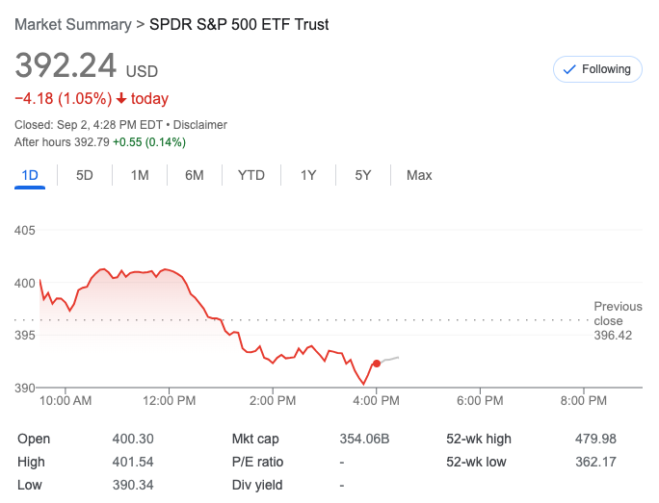Click the red down arrow beside today

click(x=121, y=98)
